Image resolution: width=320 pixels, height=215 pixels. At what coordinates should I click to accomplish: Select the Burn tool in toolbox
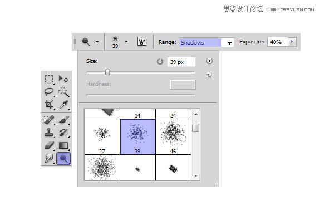[63, 158]
